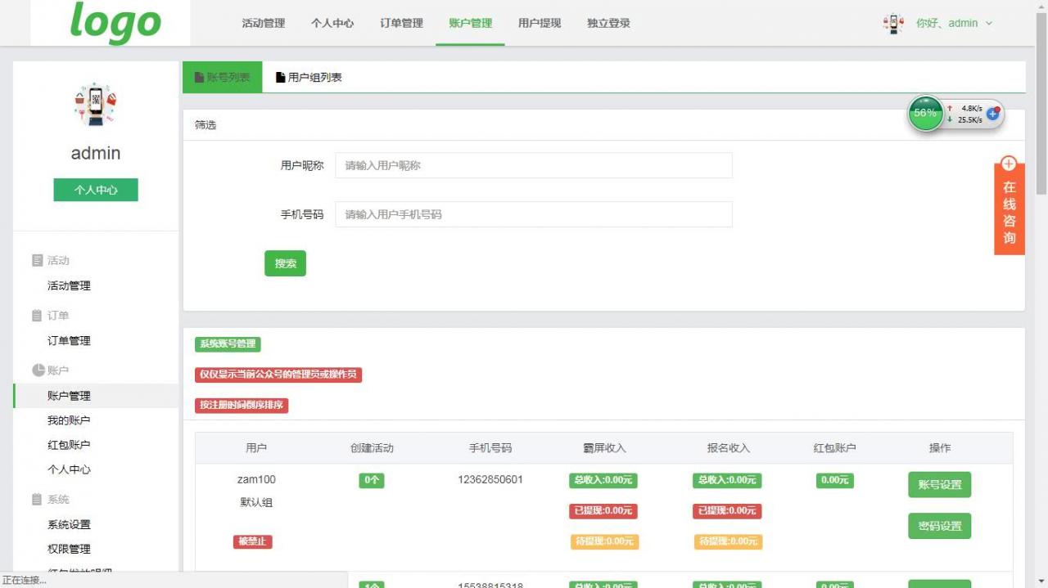Click the file icon on the 用户组列表 tab
The image size is (1048, 588).
coord(279,77)
